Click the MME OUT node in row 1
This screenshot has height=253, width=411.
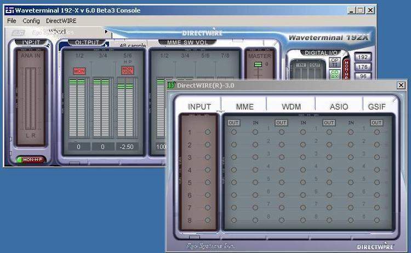pos(234,132)
